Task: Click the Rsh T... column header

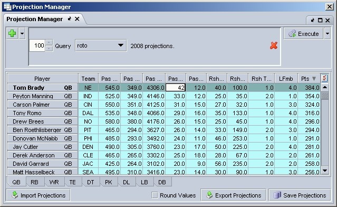Action: (x=262, y=79)
